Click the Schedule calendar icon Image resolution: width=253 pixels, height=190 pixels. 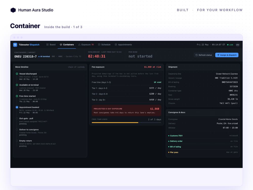point(99,45)
